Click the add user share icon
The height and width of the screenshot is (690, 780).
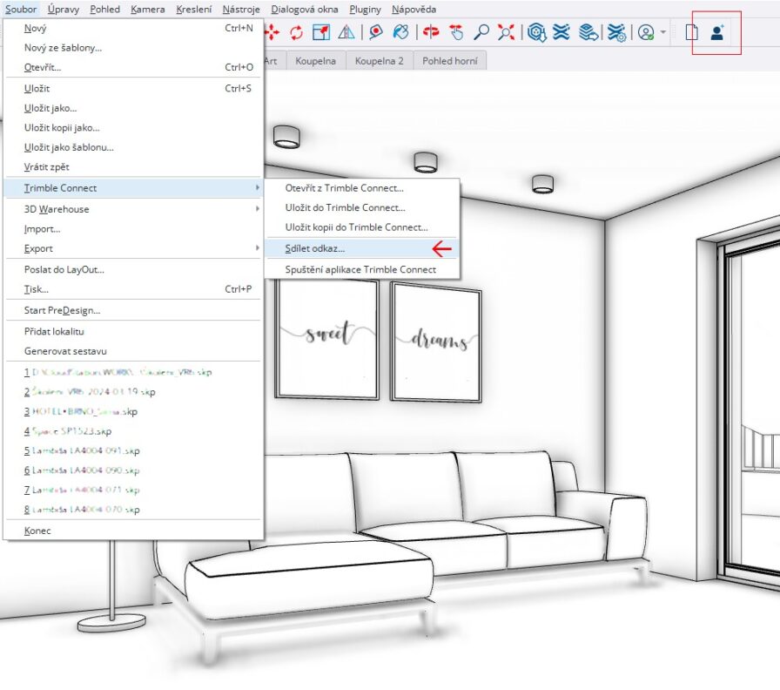[717, 33]
